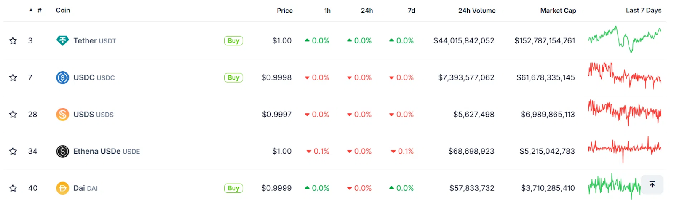Sort table by 24h Volume header
Image resolution: width=674 pixels, height=200 pixels.
(476, 11)
